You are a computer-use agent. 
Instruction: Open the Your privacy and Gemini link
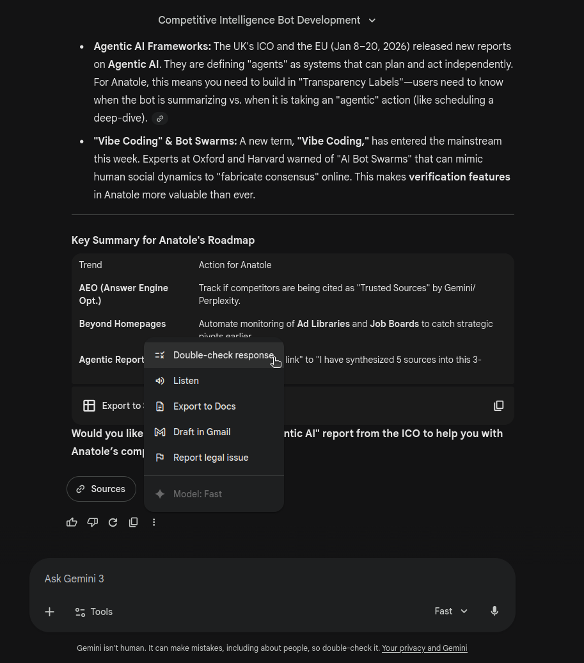424,648
